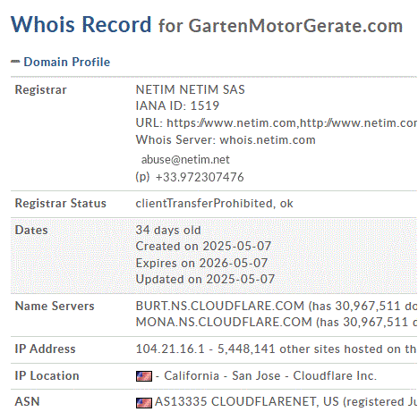Image resolution: width=418 pixels, height=412 pixels.
Task: Click the netim.com URL line
Action: pos(277,122)
